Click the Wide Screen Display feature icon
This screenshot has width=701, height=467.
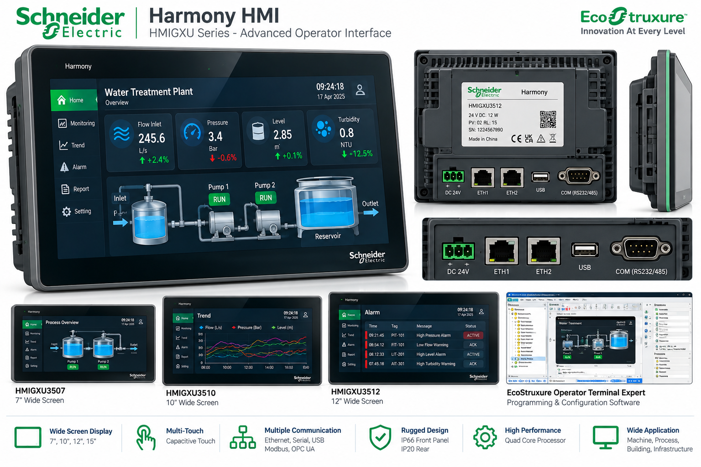[28, 438]
